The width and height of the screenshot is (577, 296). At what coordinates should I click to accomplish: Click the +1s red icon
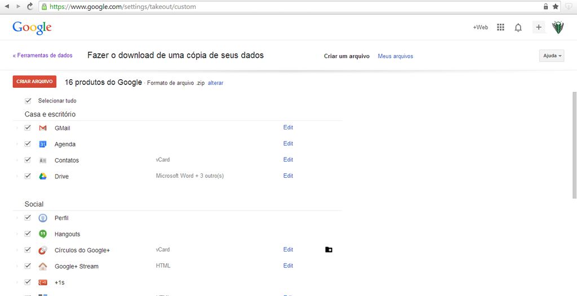43,282
